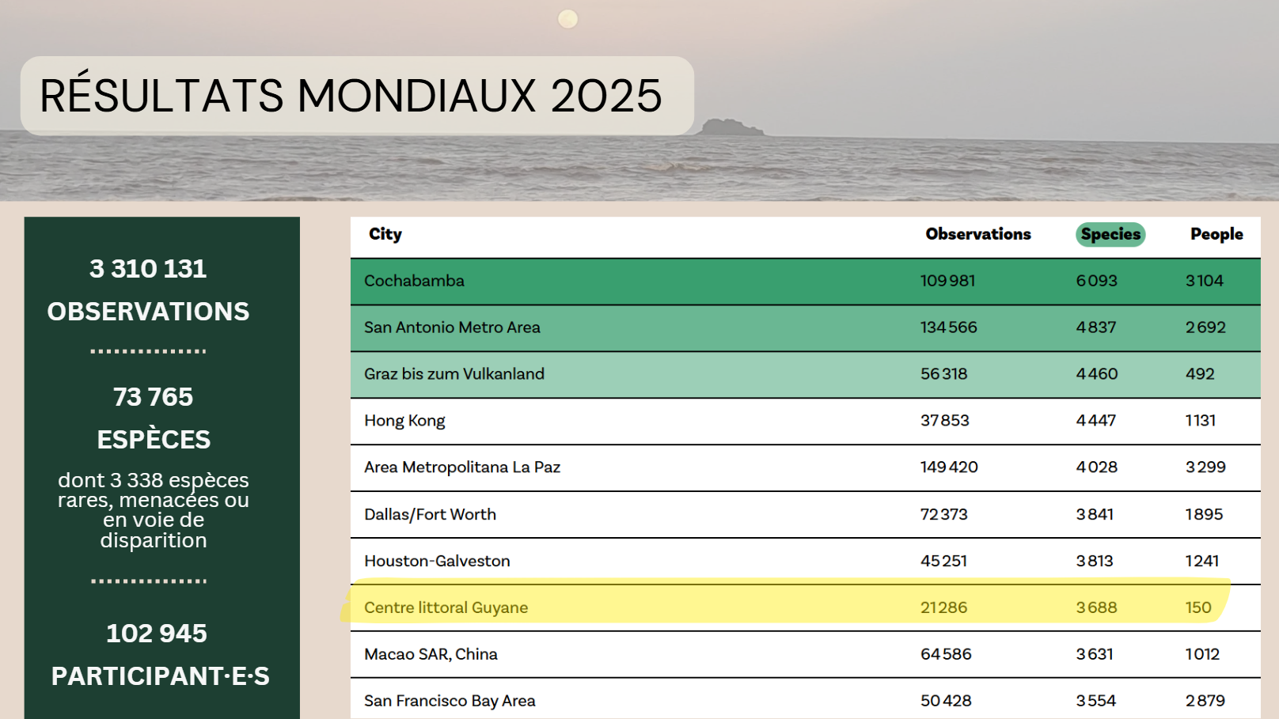1279x719 pixels.
Task: Click the City column header
Action: 385,234
